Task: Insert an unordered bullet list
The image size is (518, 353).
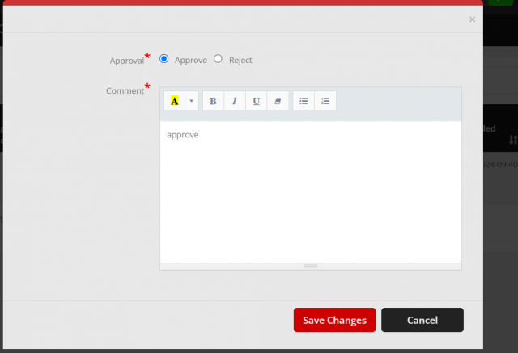Action: click(x=304, y=101)
